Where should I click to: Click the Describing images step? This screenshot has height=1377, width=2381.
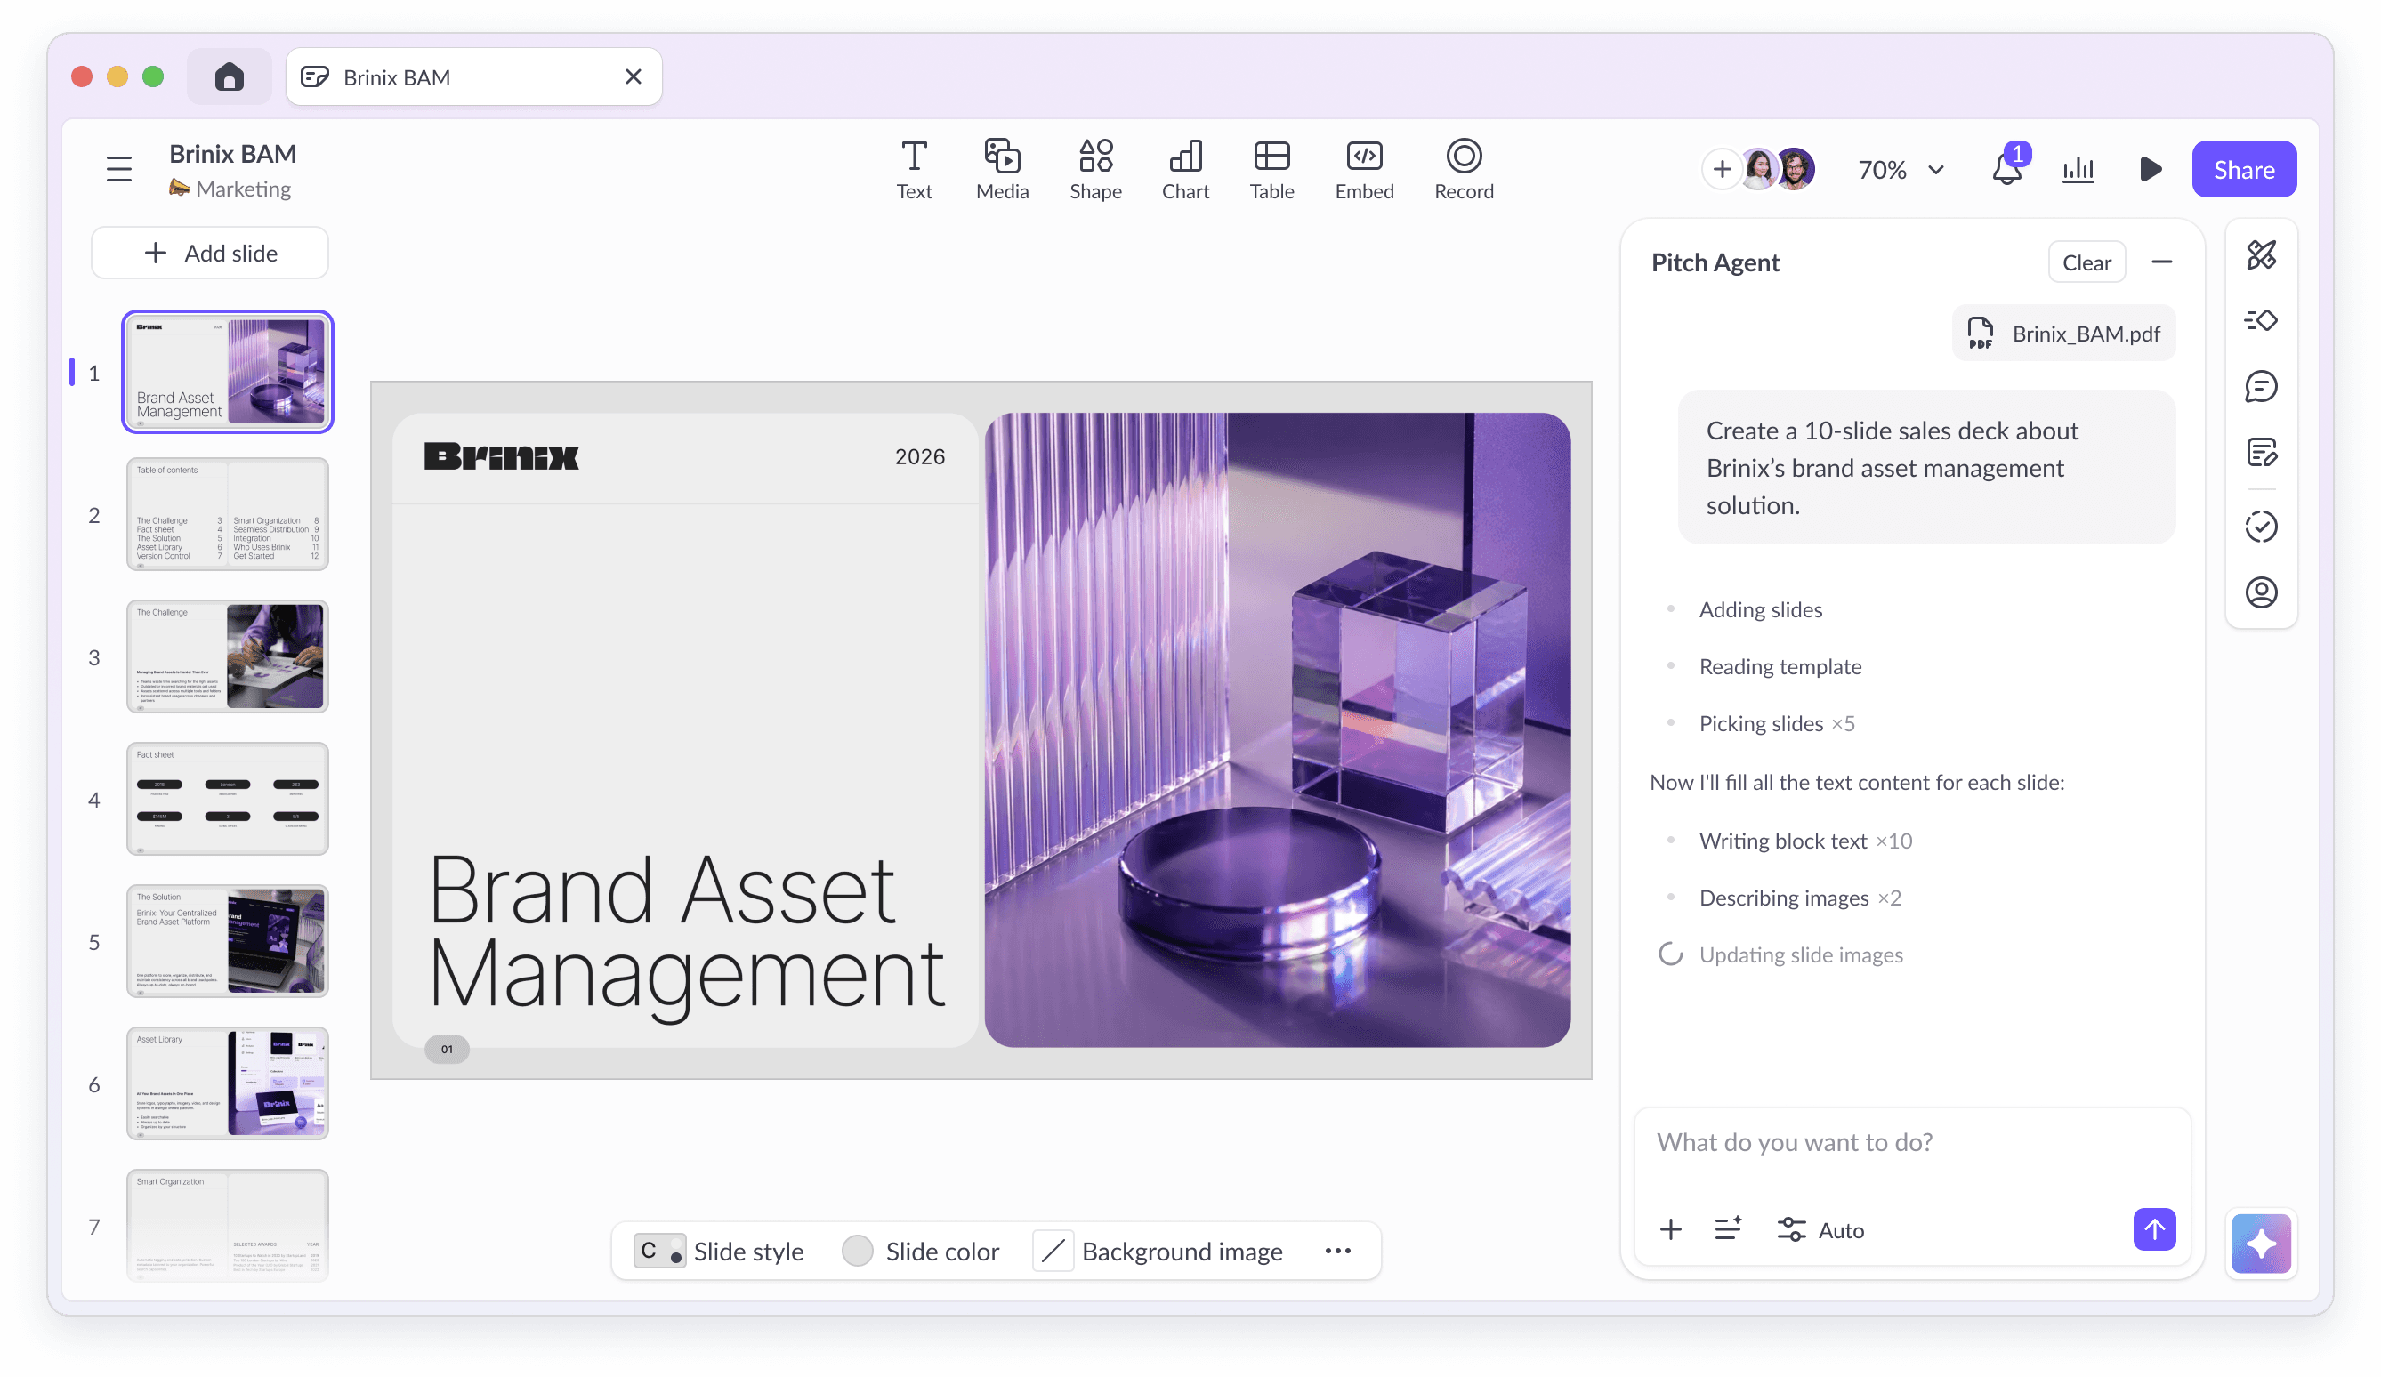point(1800,898)
